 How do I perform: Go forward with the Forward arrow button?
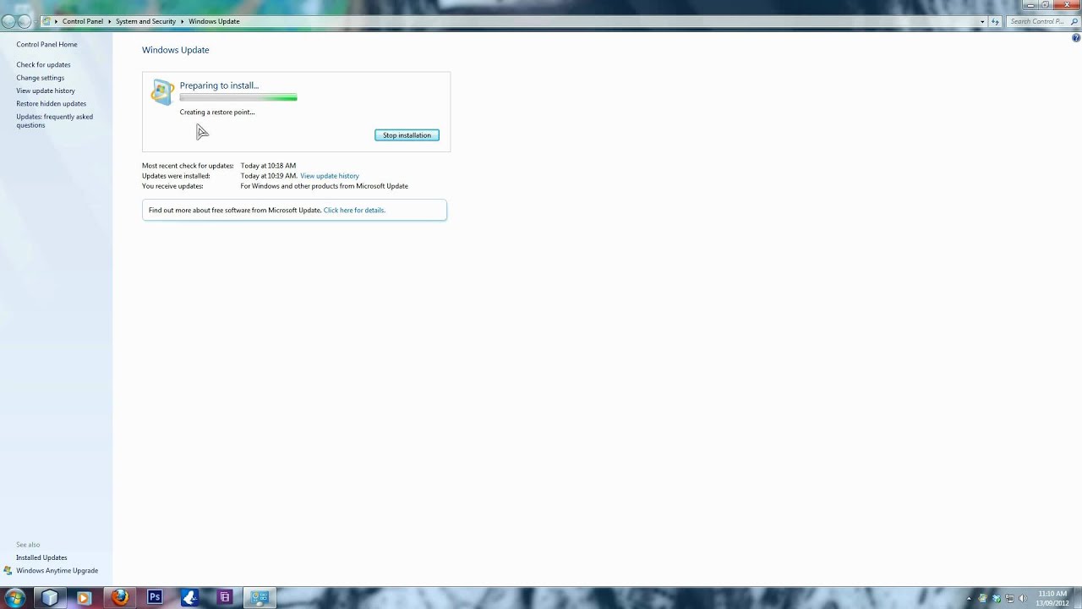tap(25, 21)
